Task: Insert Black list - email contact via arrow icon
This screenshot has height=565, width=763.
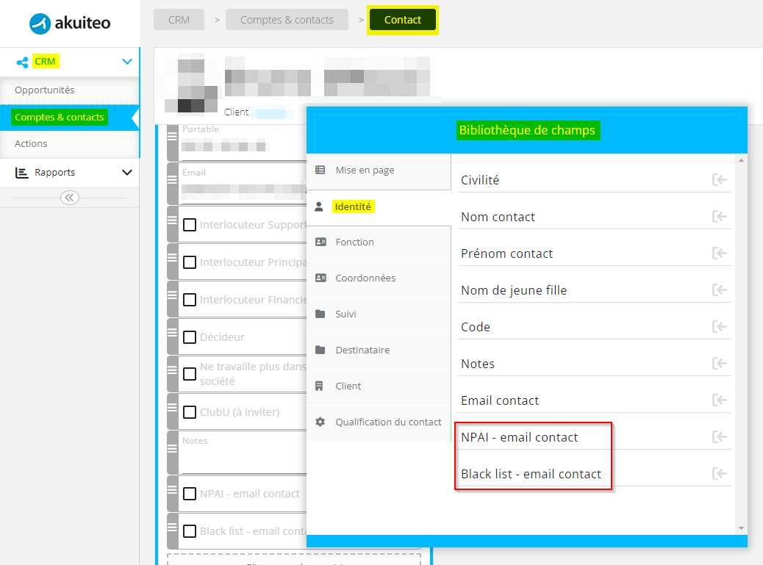Action: 720,474
